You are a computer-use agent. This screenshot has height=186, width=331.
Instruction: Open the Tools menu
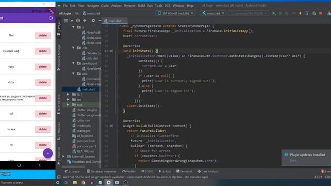point(159,6)
